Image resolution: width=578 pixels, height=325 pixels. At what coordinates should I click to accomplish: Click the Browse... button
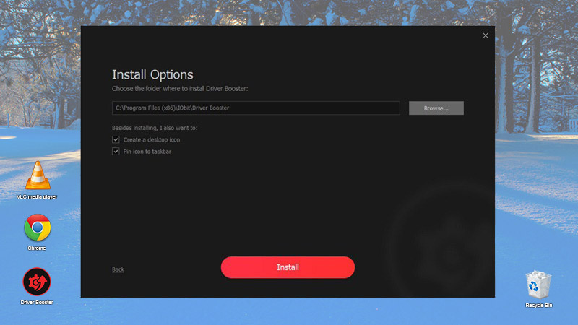coord(436,108)
